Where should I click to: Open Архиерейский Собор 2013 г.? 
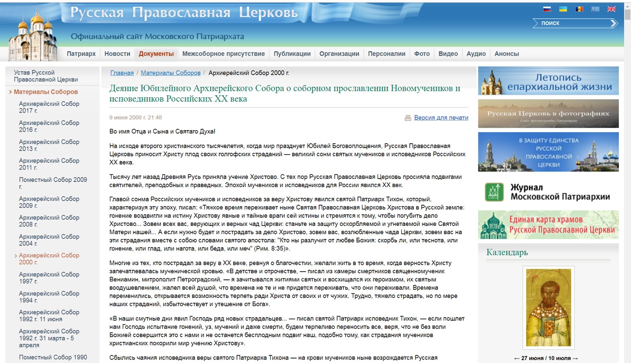coord(49,145)
